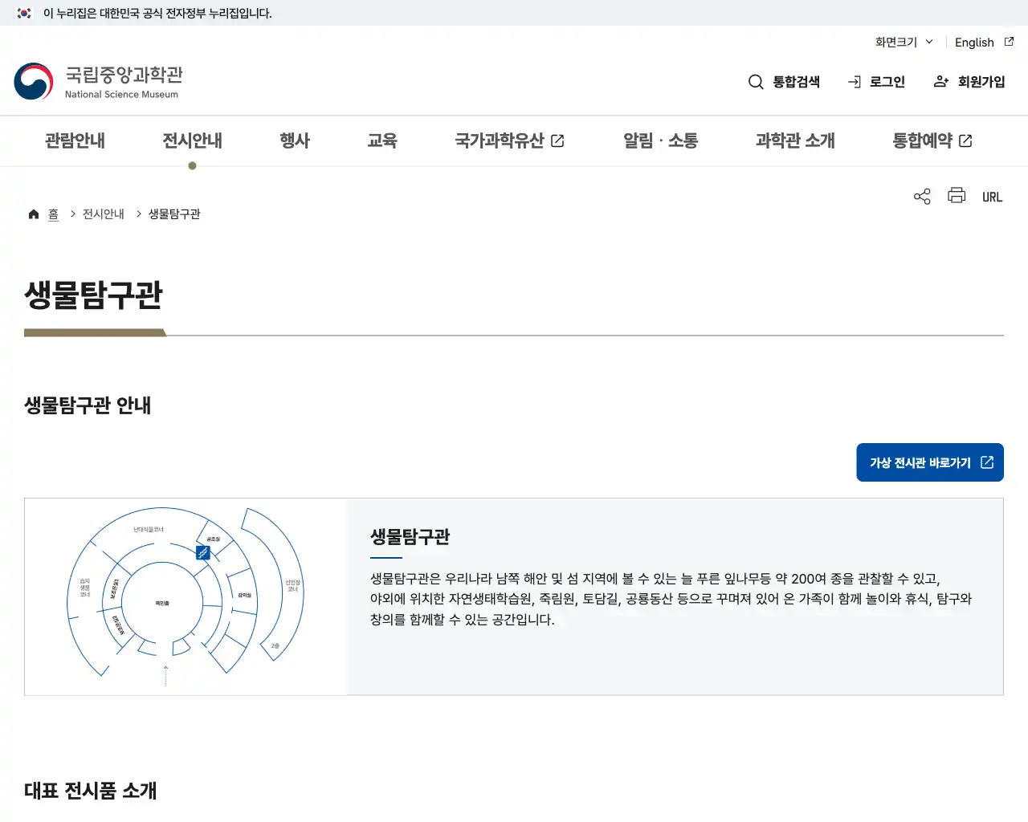The height and width of the screenshot is (822, 1028).
Task: Select 알림·소통 from the navigation bar
Action: (660, 140)
